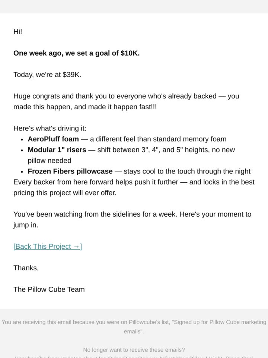Screen dimensions: 268x358
Task: Click the 'Today, we're at $39K' line
Action: (47, 75)
